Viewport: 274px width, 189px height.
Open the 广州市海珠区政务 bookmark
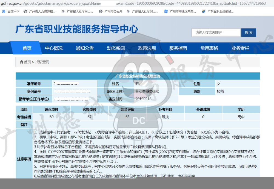180,12
